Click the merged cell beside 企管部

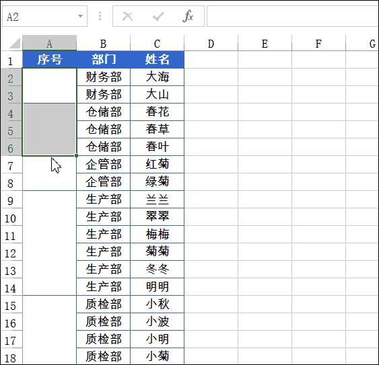[50, 173]
